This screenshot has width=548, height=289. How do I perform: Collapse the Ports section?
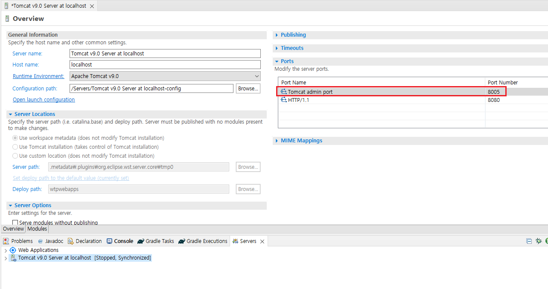[x=277, y=61]
